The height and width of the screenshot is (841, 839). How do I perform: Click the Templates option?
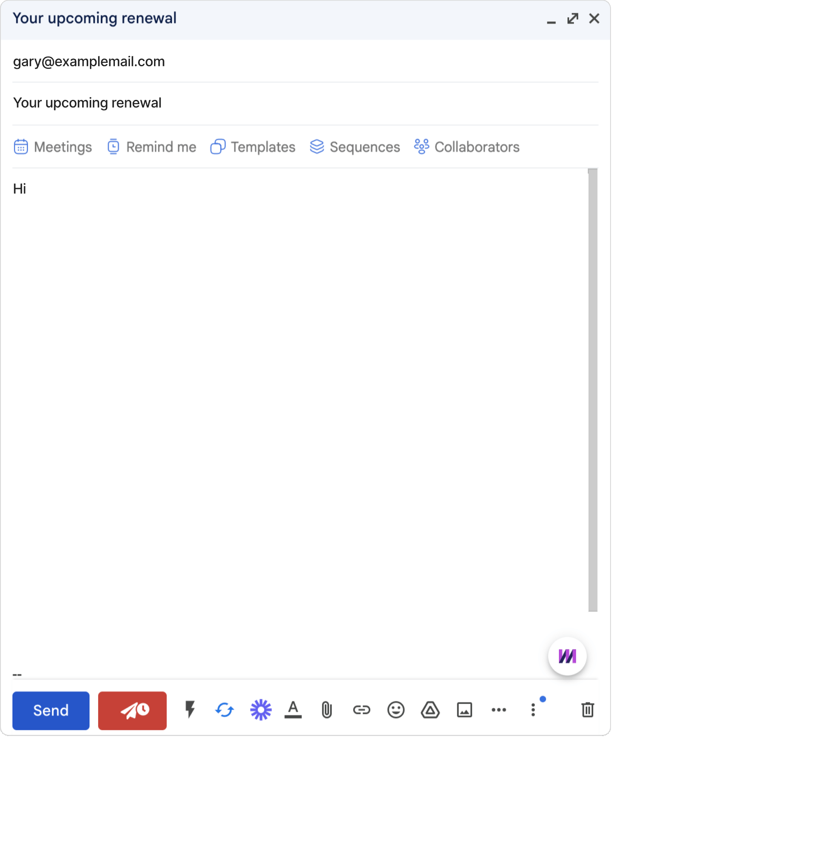tap(252, 147)
